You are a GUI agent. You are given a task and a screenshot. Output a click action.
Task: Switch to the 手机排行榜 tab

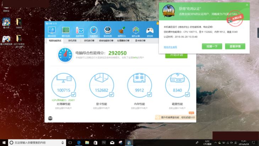tap(89, 40)
